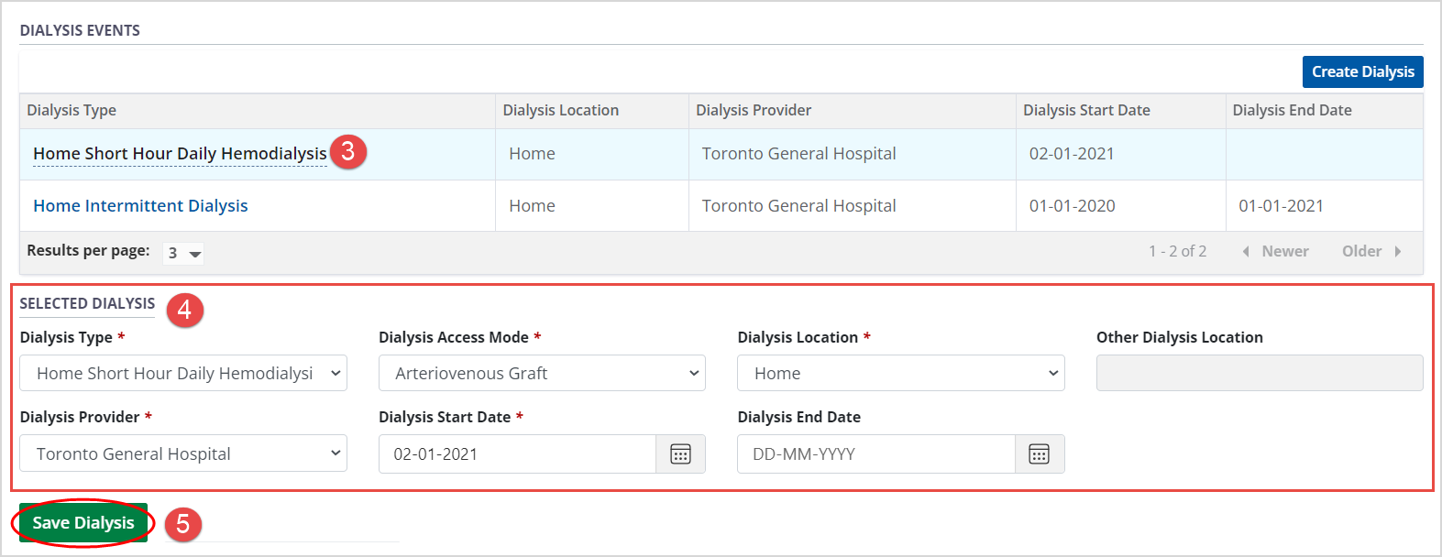Viewport: 1442px width, 557px height.
Task: Expand the Dialysis Provider dropdown
Action: pos(183,453)
